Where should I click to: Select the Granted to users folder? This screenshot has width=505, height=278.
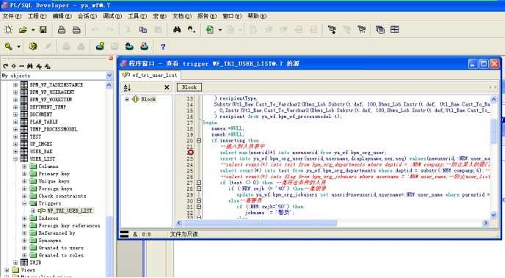(61, 248)
